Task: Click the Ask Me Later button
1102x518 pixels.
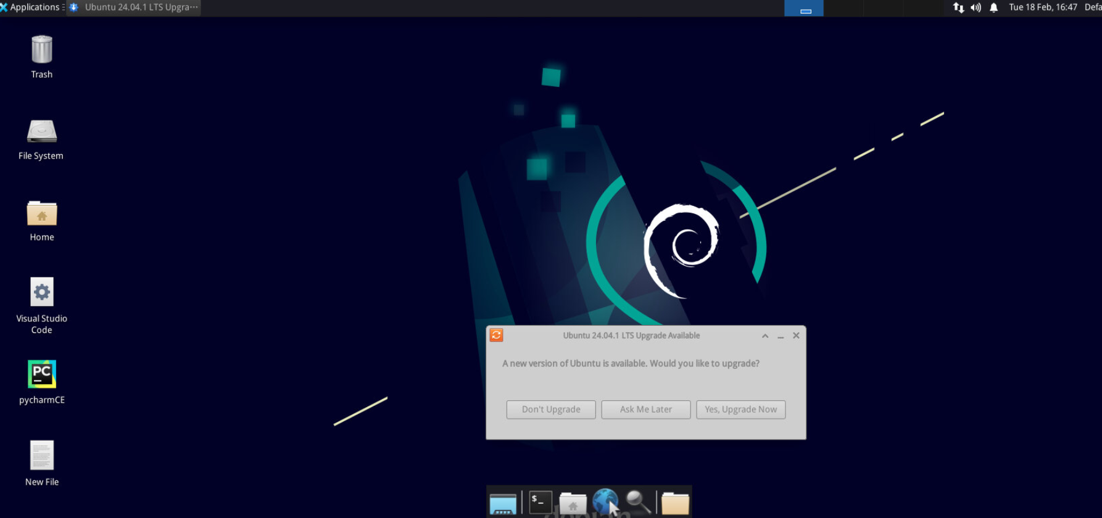Action: tap(646, 409)
